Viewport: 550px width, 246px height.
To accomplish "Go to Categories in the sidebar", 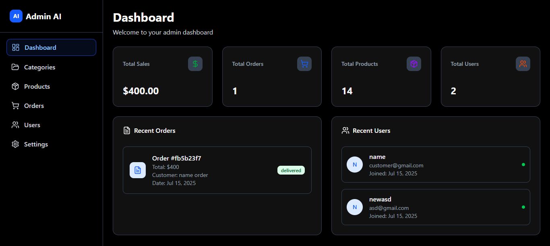I will (x=39, y=67).
